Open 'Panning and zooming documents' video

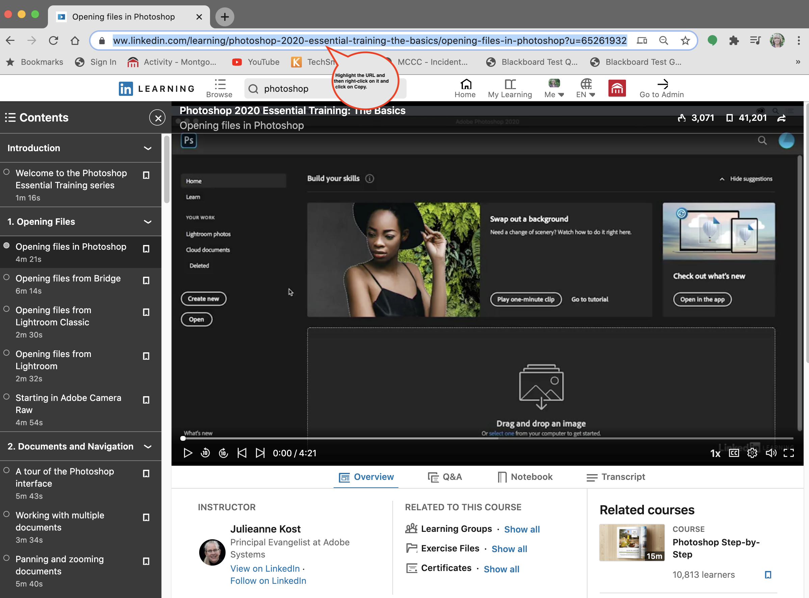click(x=60, y=565)
